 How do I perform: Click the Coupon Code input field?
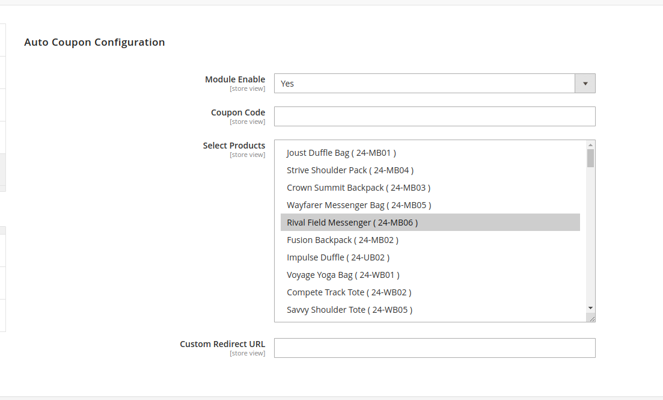click(434, 117)
